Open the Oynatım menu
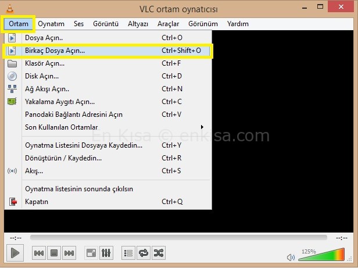358x268 pixels. pos(51,24)
